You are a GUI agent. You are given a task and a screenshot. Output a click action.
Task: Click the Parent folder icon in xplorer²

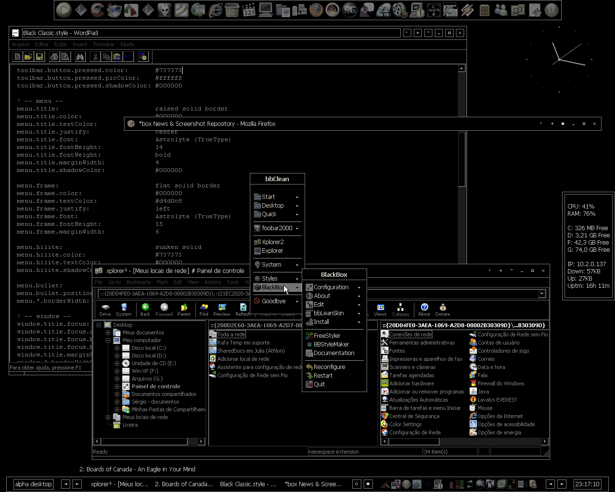(184, 310)
